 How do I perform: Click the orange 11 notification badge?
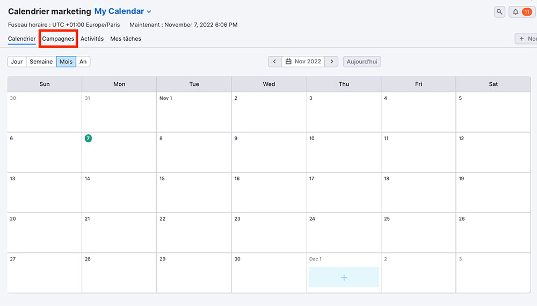527,12
